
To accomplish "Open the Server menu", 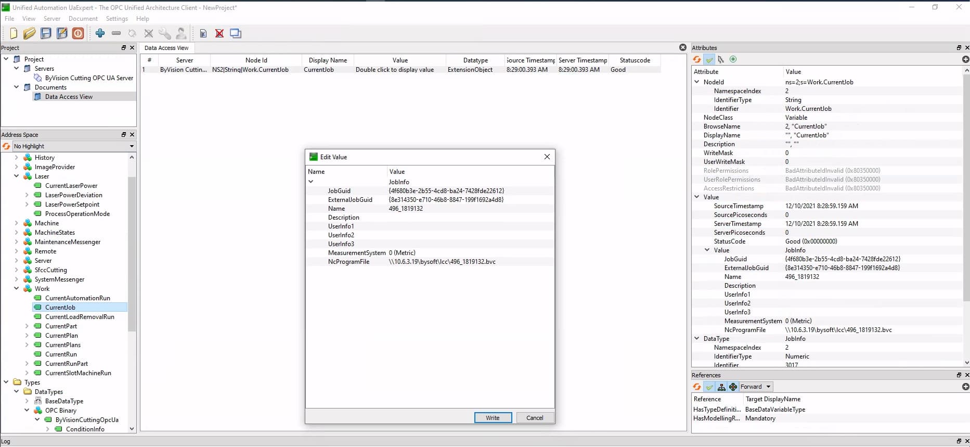I will [52, 19].
